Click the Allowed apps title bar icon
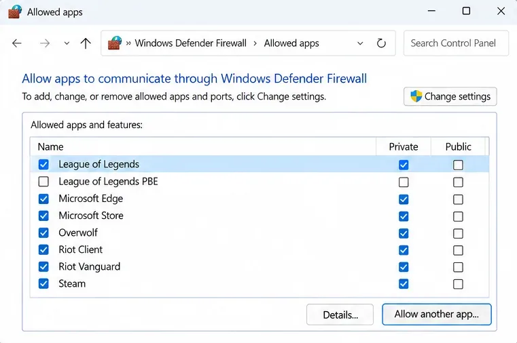Screen dimensions: 517x343 15,12
